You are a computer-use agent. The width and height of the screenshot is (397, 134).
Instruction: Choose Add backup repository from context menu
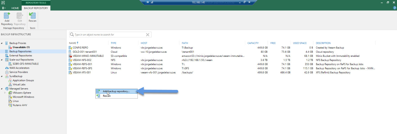pos(116,91)
